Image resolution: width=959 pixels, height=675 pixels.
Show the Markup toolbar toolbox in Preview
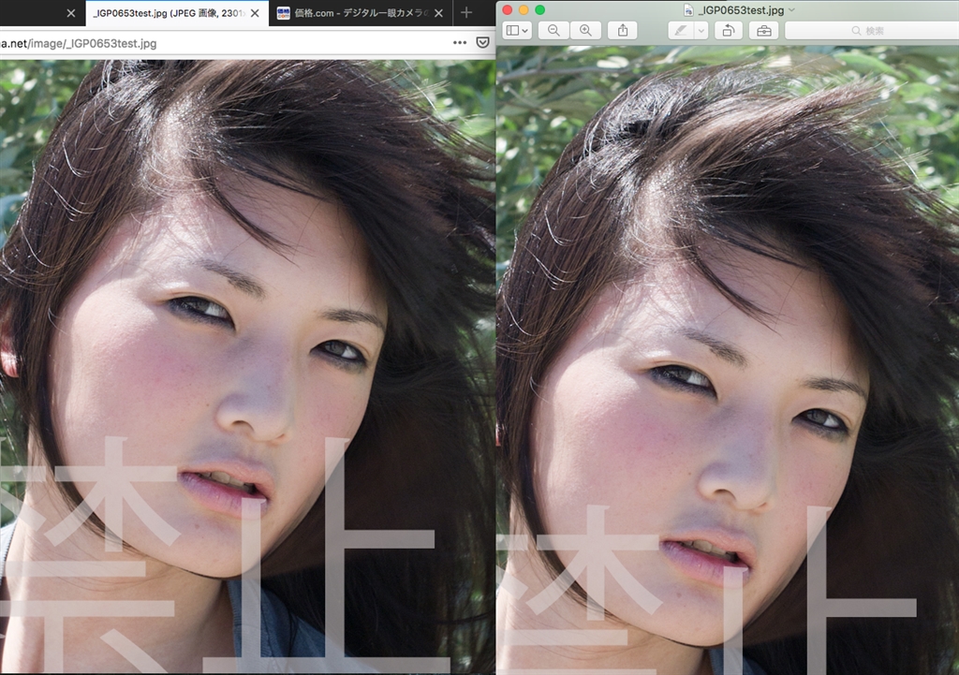tap(764, 31)
